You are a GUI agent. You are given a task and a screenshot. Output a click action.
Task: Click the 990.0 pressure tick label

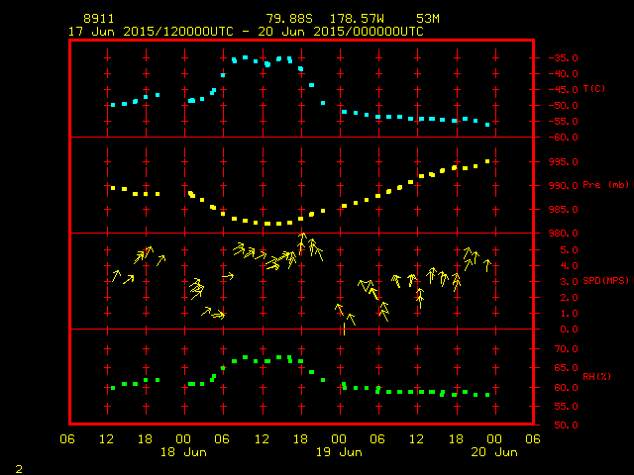[563, 186]
